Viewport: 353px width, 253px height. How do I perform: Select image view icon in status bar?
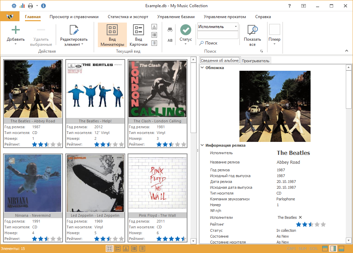[x=126, y=249]
